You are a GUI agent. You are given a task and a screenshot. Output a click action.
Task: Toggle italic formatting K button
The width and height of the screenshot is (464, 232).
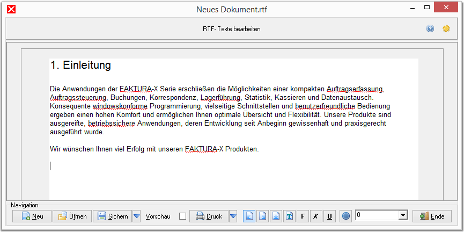click(x=316, y=216)
